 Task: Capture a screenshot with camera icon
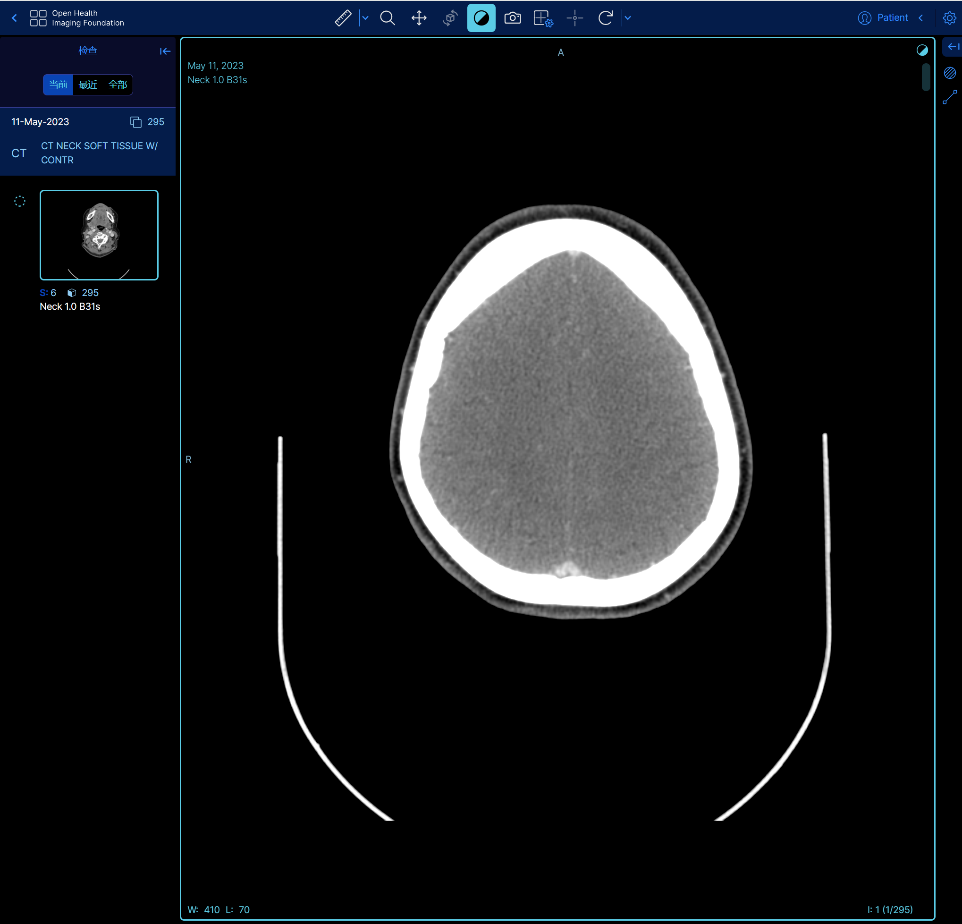coord(513,18)
